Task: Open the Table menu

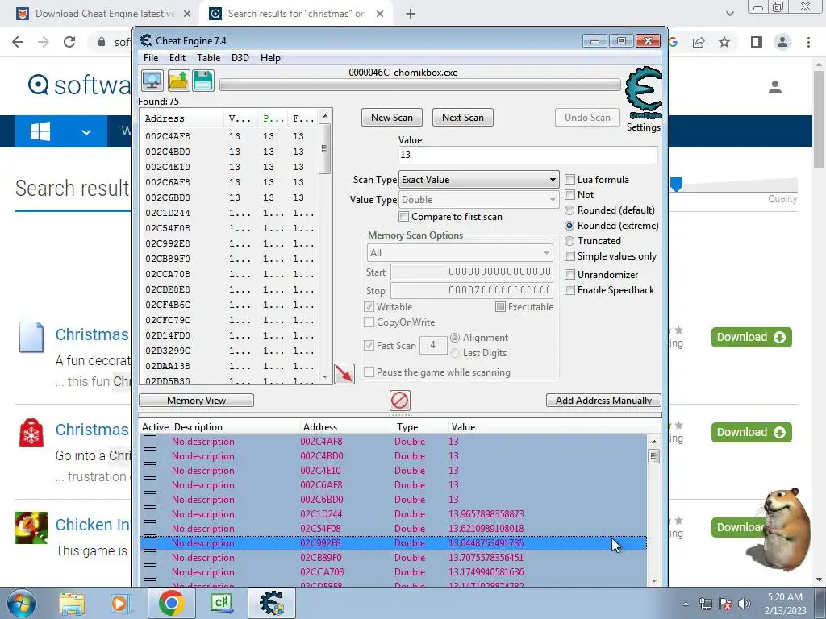Action: coord(209,58)
